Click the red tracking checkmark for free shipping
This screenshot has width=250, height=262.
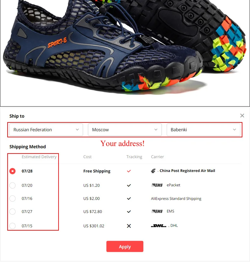coord(129,171)
